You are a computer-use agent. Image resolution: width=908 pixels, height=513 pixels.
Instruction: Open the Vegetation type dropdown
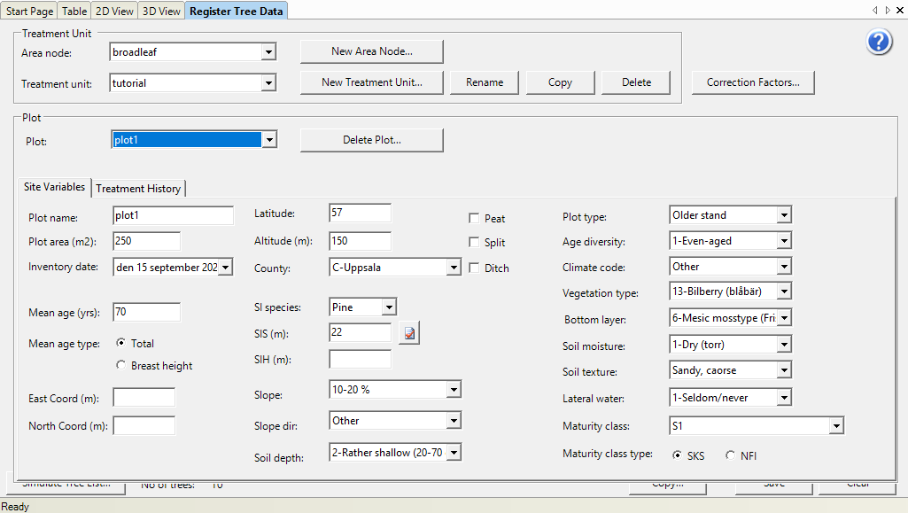783,291
